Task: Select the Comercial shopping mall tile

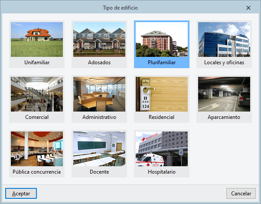Action: coord(37,99)
